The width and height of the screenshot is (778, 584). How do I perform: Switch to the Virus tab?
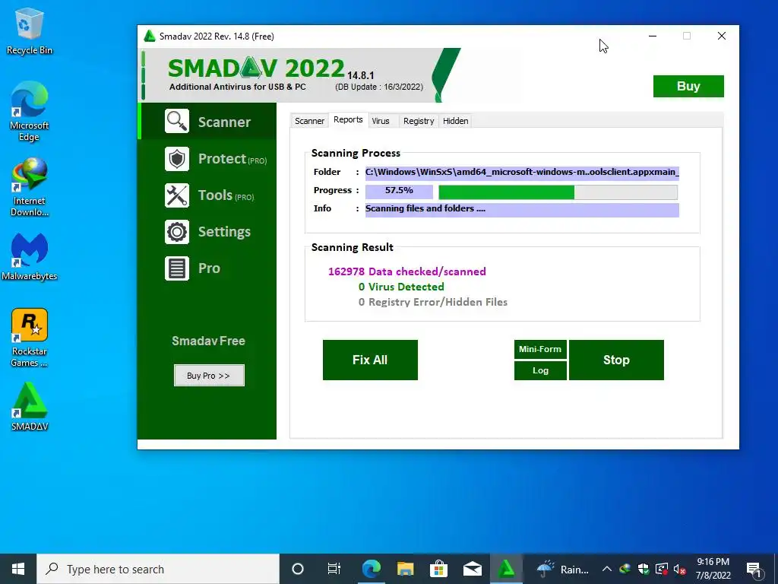pyautogui.click(x=381, y=121)
